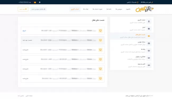The width and height of the screenshot is (172, 99).
Task: Open the هاستینگ آذرآنلاین link in top bar
Action: coord(133,2)
